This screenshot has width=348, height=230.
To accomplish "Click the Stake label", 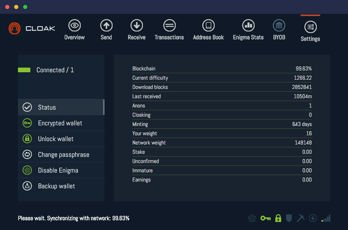I will coord(139,152).
